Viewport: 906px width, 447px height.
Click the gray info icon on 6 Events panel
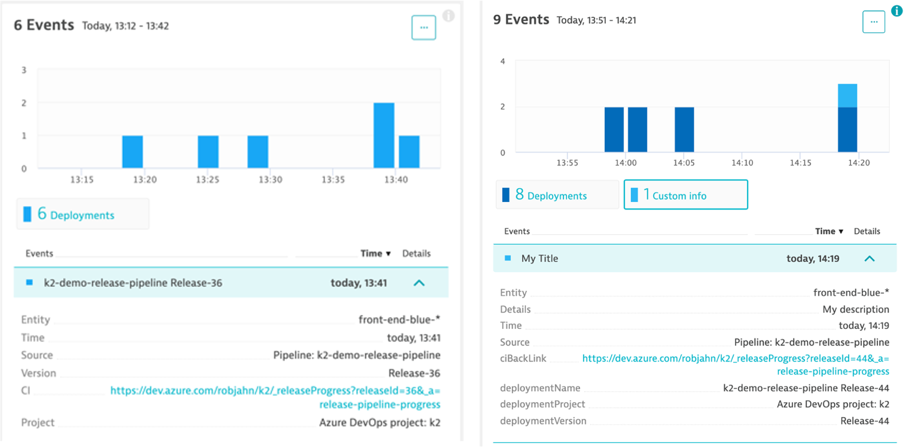(x=449, y=16)
